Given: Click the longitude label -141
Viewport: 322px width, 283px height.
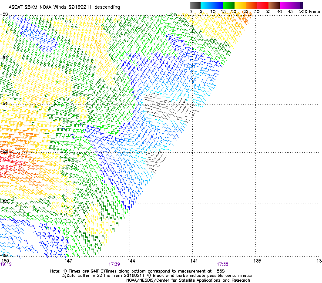Looking at the screenshot, I should click(x=192, y=261).
